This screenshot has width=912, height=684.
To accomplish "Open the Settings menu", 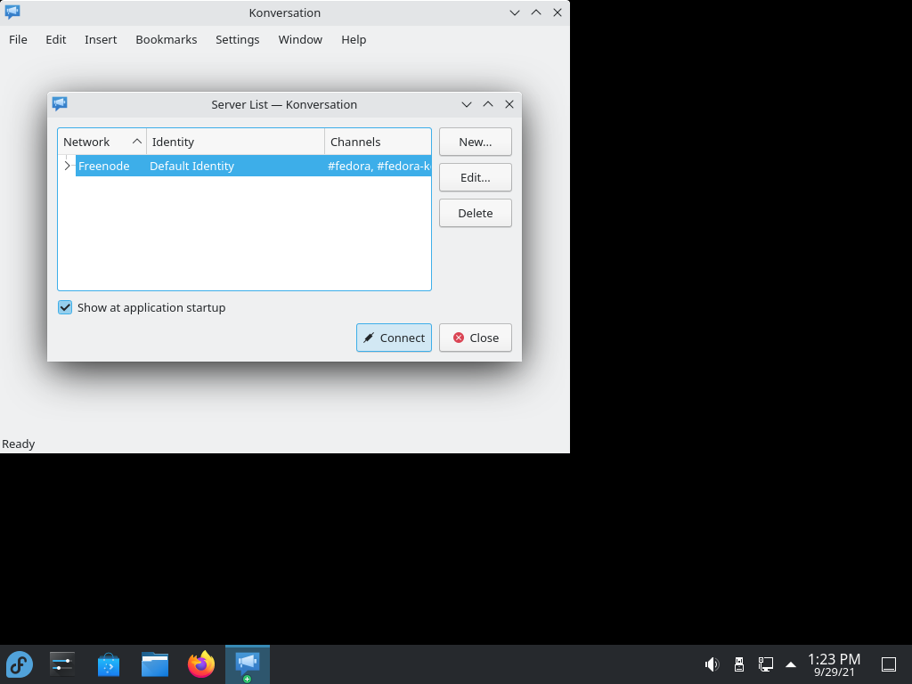I will (x=237, y=39).
